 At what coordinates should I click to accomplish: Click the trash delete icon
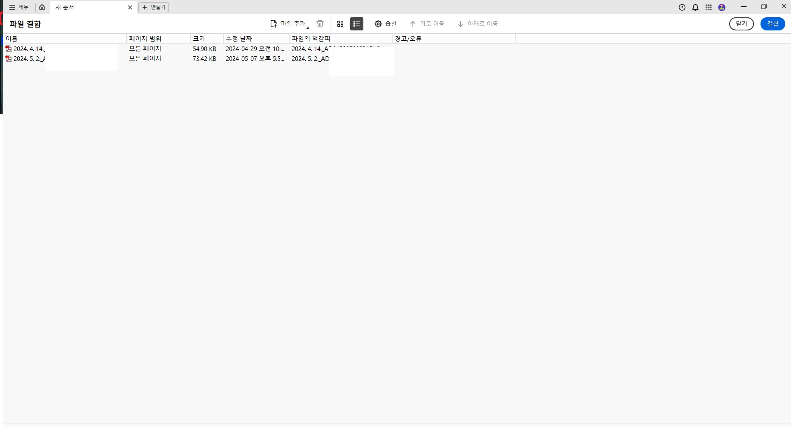[x=320, y=24]
